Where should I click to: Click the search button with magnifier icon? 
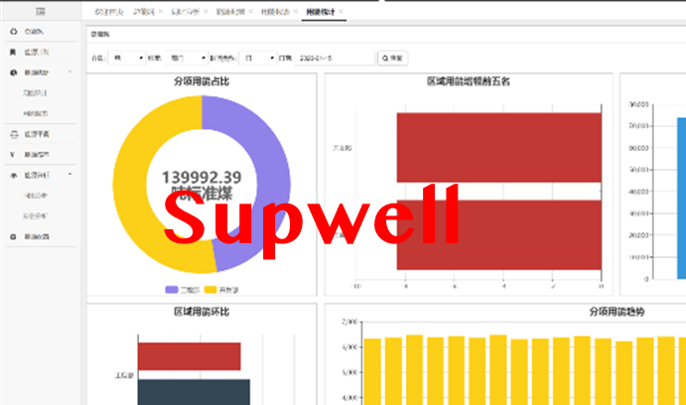coord(392,59)
